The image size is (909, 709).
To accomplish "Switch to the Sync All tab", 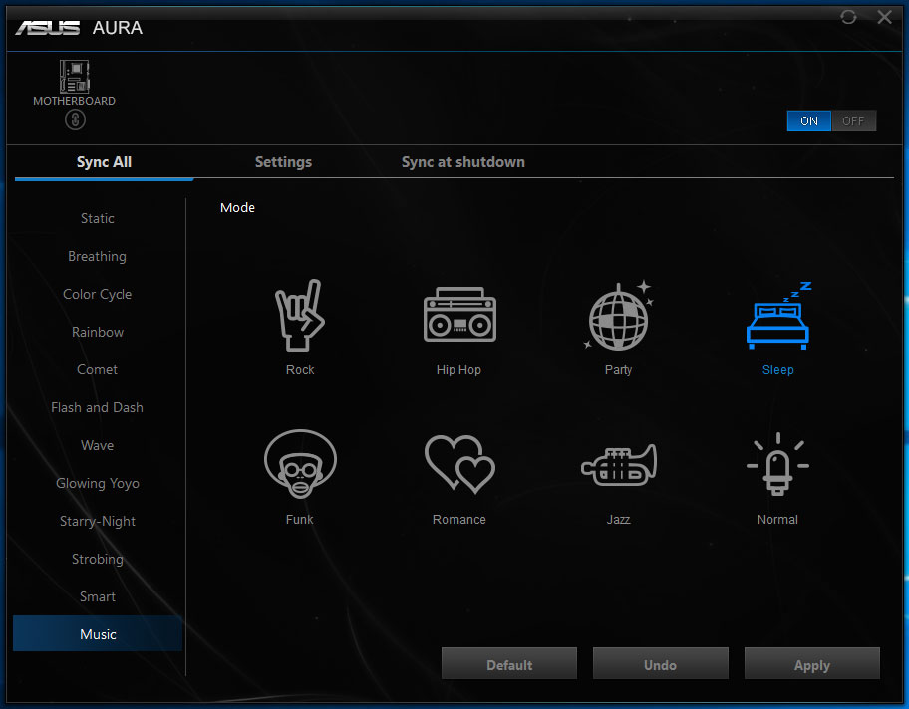I will [104, 162].
